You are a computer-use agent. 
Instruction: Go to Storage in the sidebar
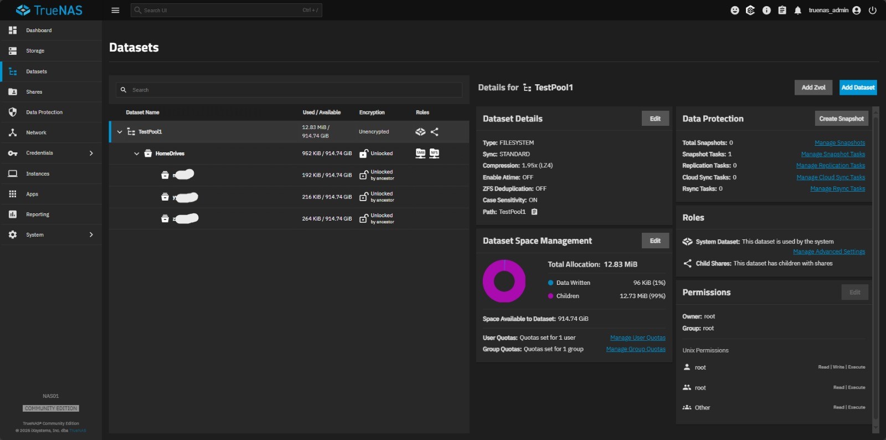click(51, 51)
